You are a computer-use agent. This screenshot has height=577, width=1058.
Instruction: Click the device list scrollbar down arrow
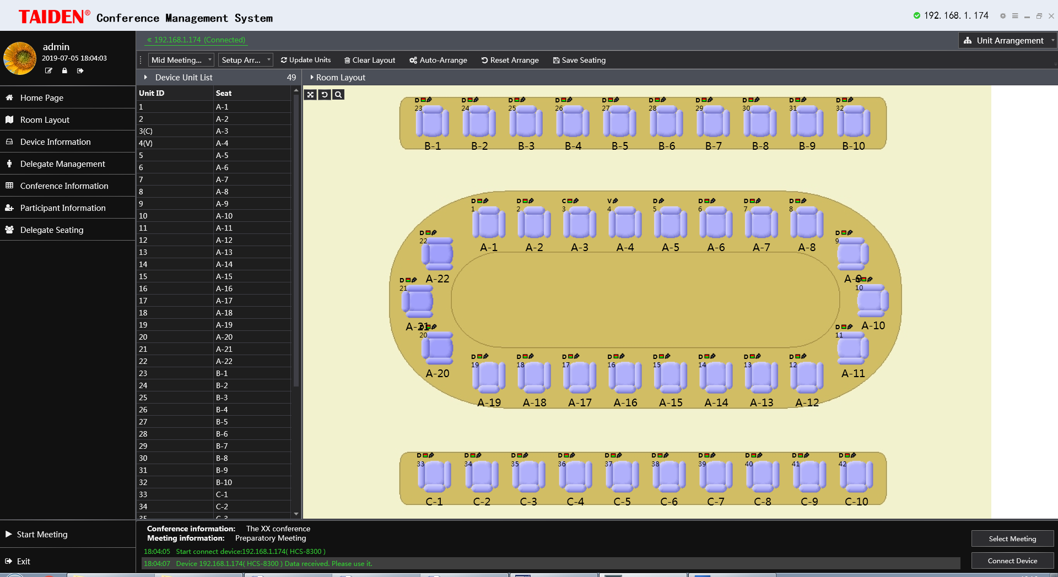[x=296, y=514]
